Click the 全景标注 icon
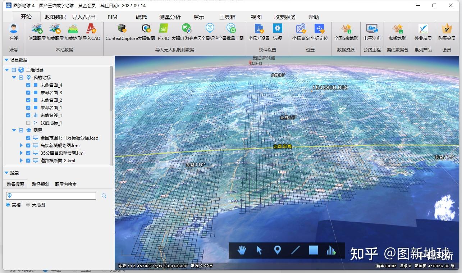 pos(210,28)
